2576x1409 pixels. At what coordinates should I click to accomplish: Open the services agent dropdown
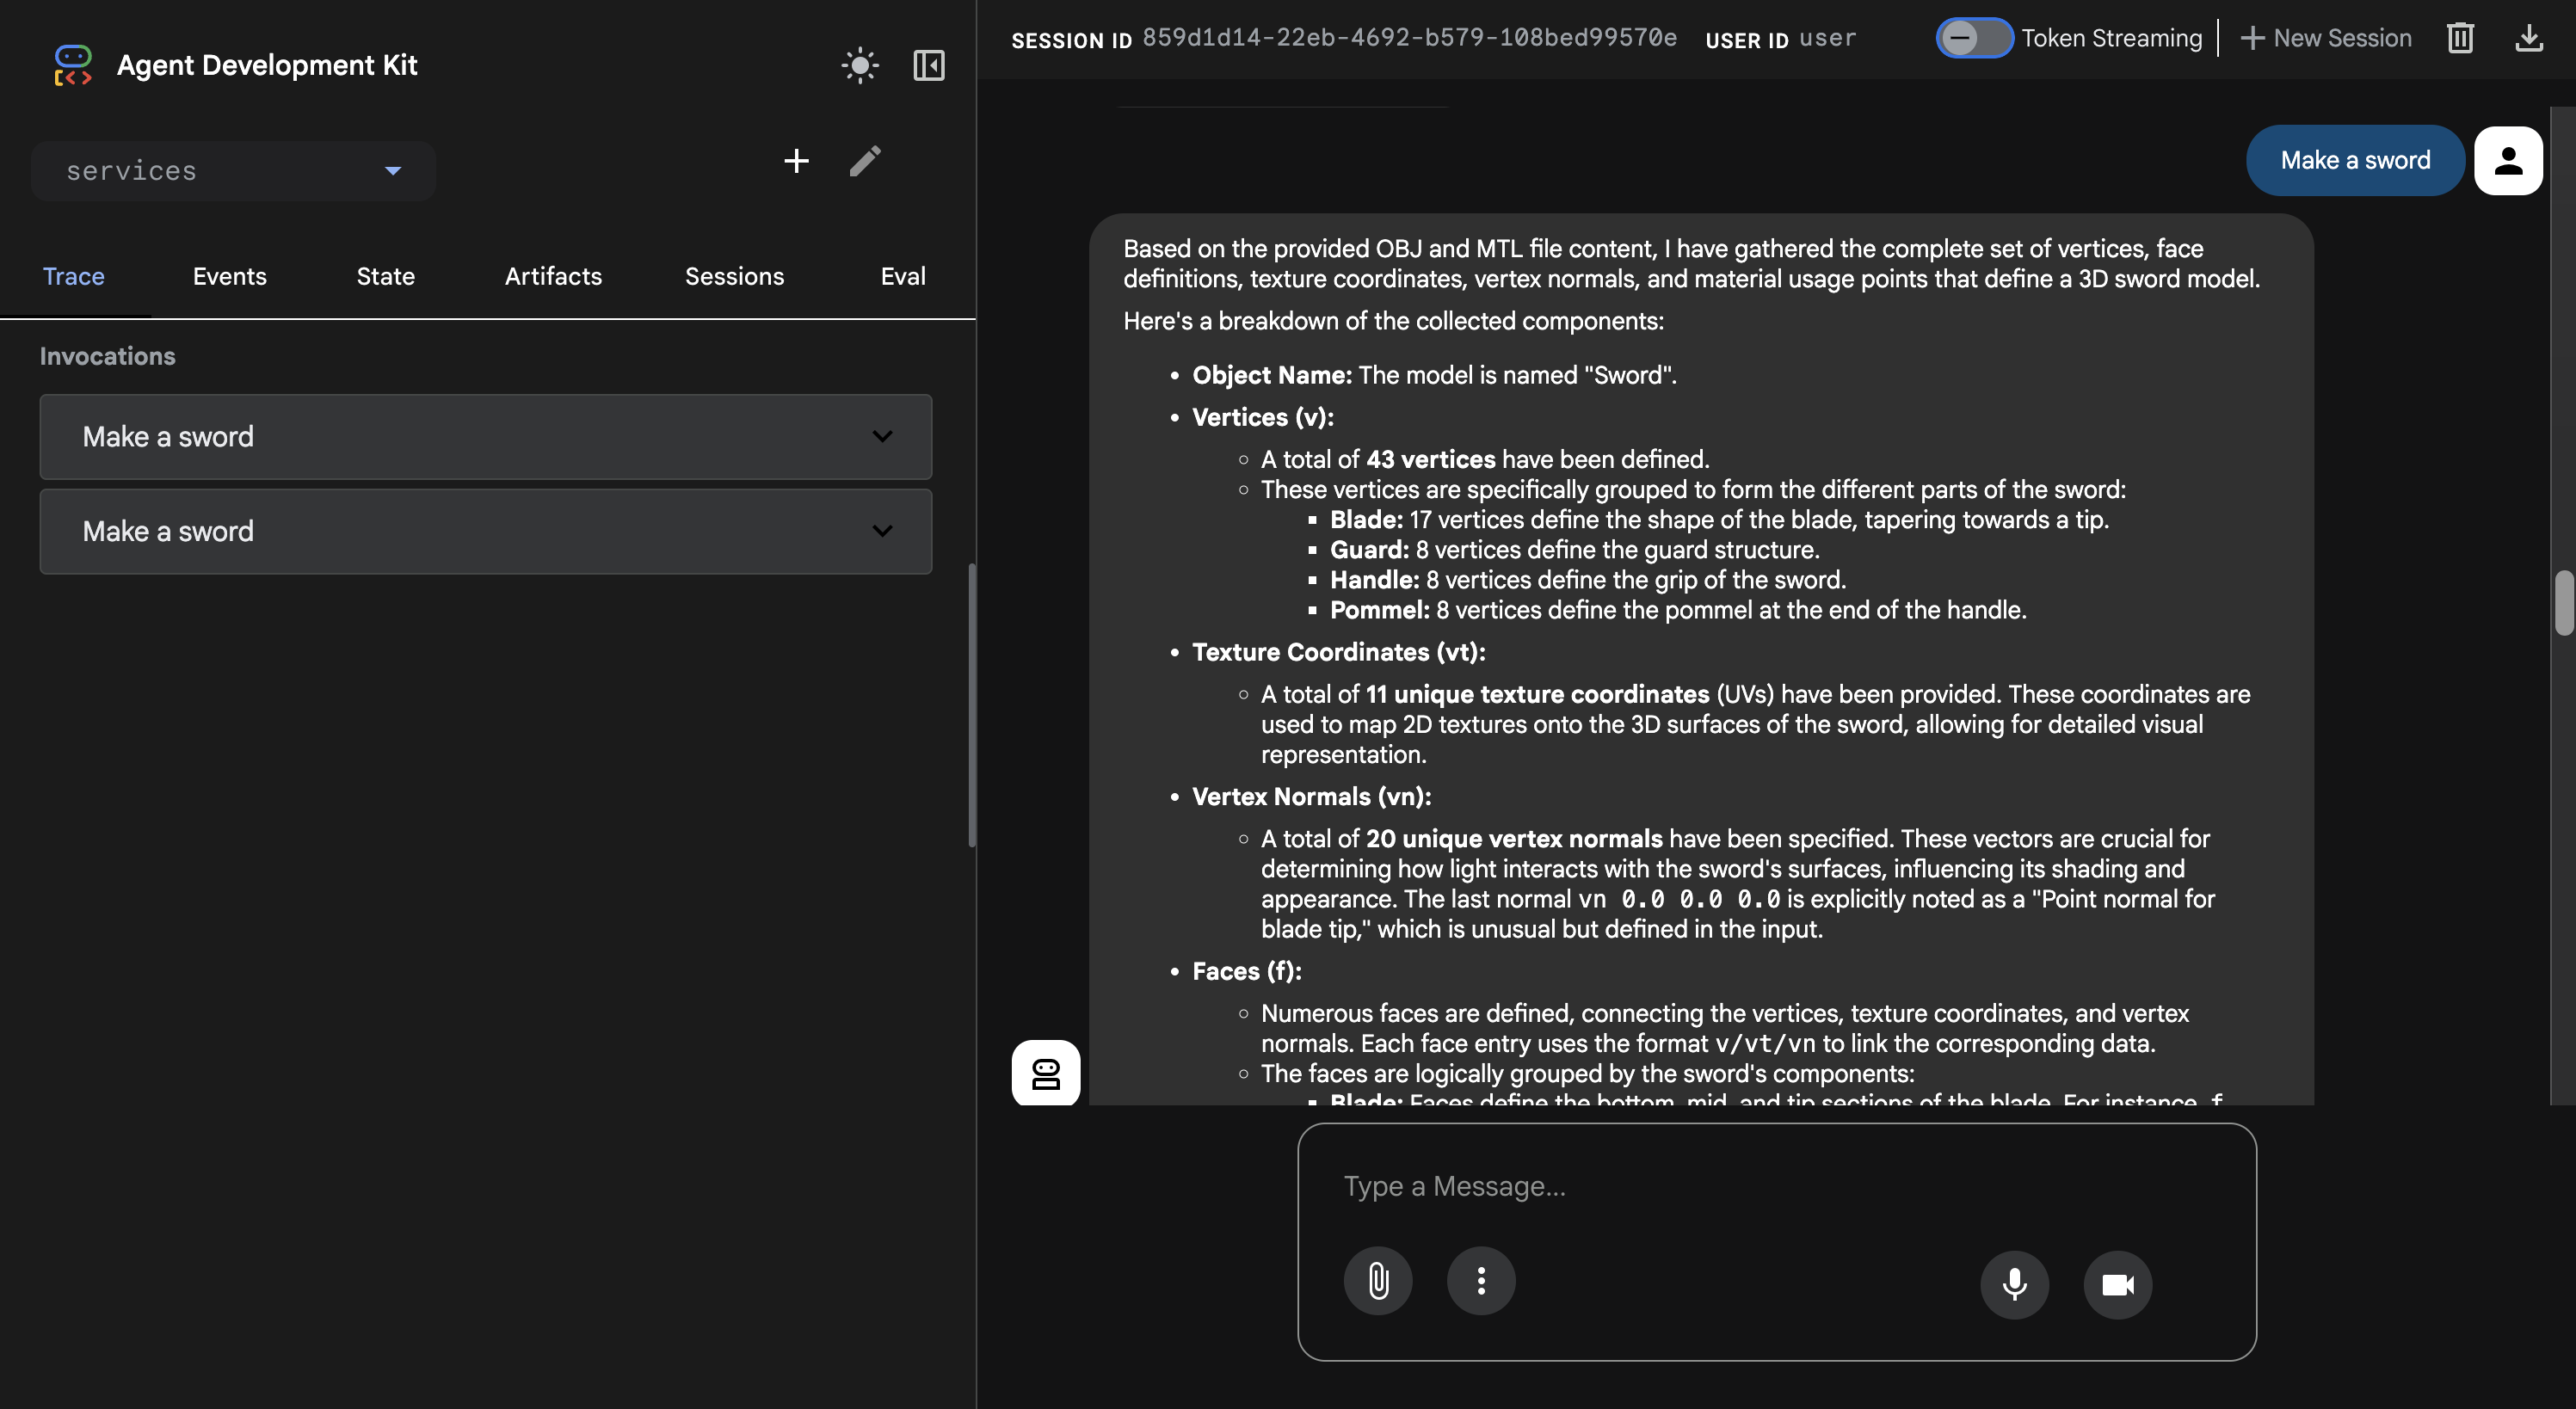233,171
